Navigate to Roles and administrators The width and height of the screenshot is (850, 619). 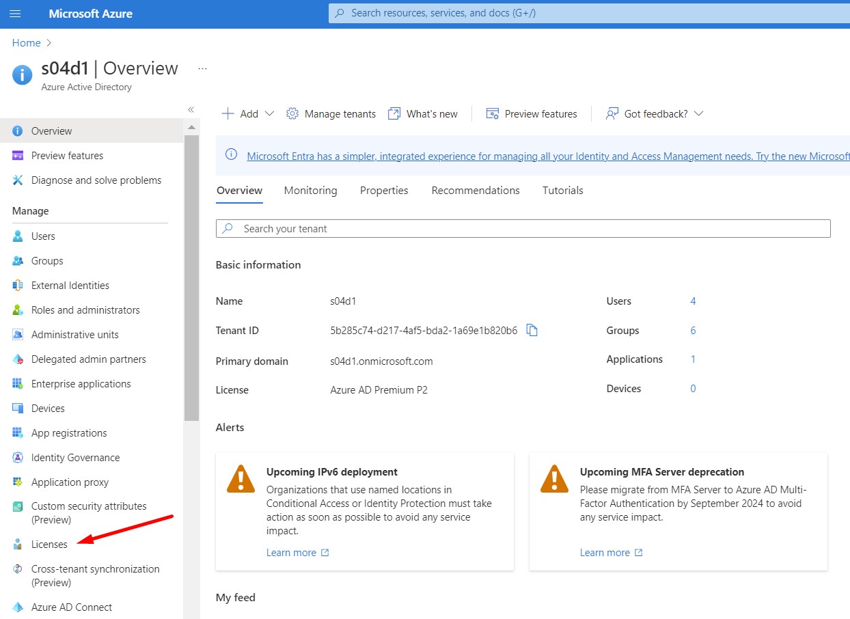click(x=85, y=309)
